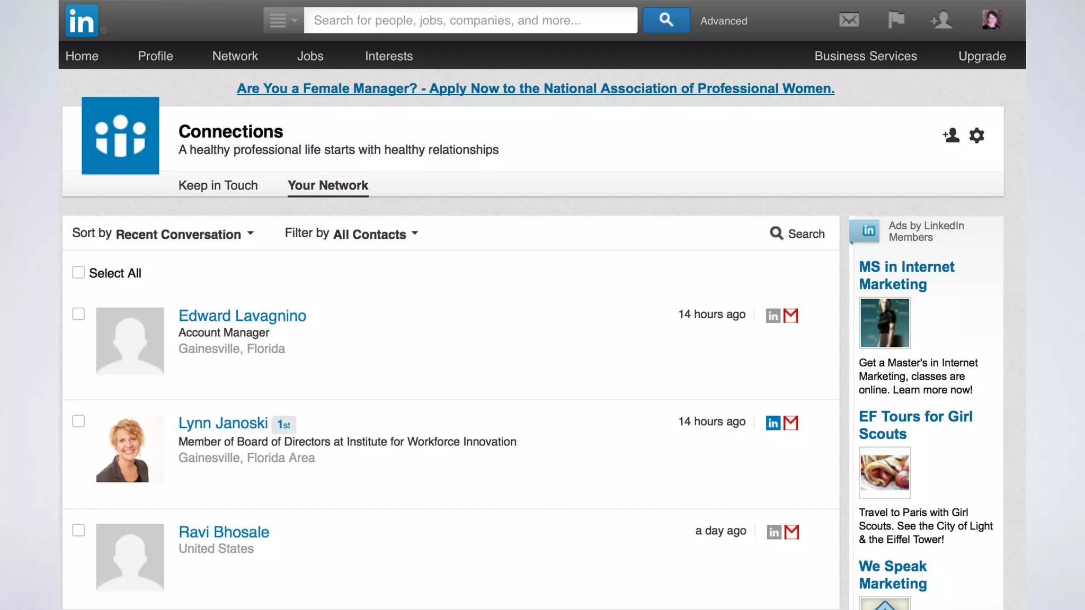Click Gmail icon beside Edward Lavagnino
This screenshot has width=1085, height=610.
[x=791, y=316]
